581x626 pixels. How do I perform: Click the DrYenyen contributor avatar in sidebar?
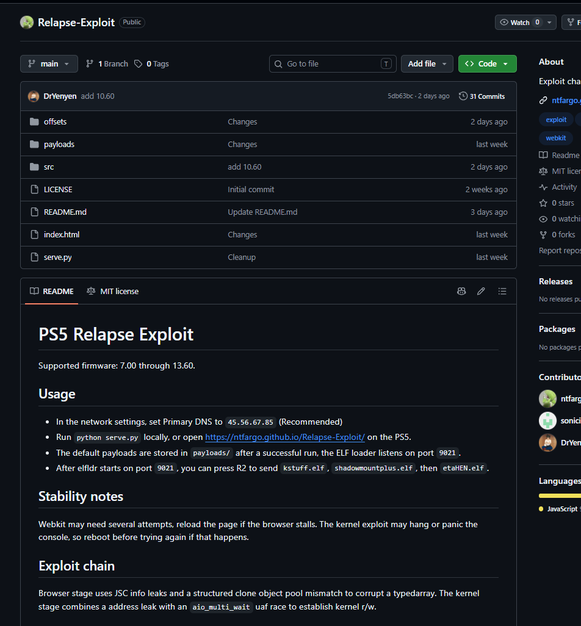[x=547, y=443]
